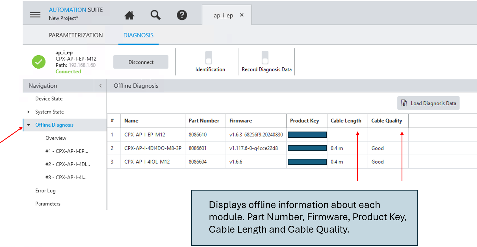Image resolution: width=477 pixels, height=247 pixels.
Task: Click the Load Diagnosis Data file icon
Action: tap(404, 103)
